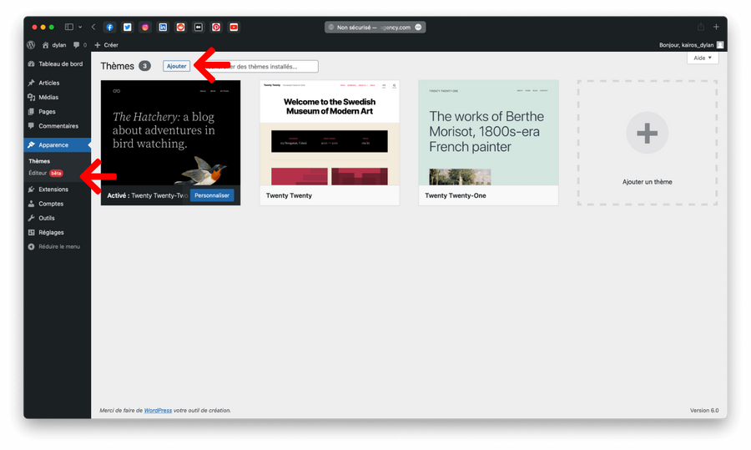This screenshot has width=751, height=450.
Task: Open the Articles menu item
Action: point(57,83)
